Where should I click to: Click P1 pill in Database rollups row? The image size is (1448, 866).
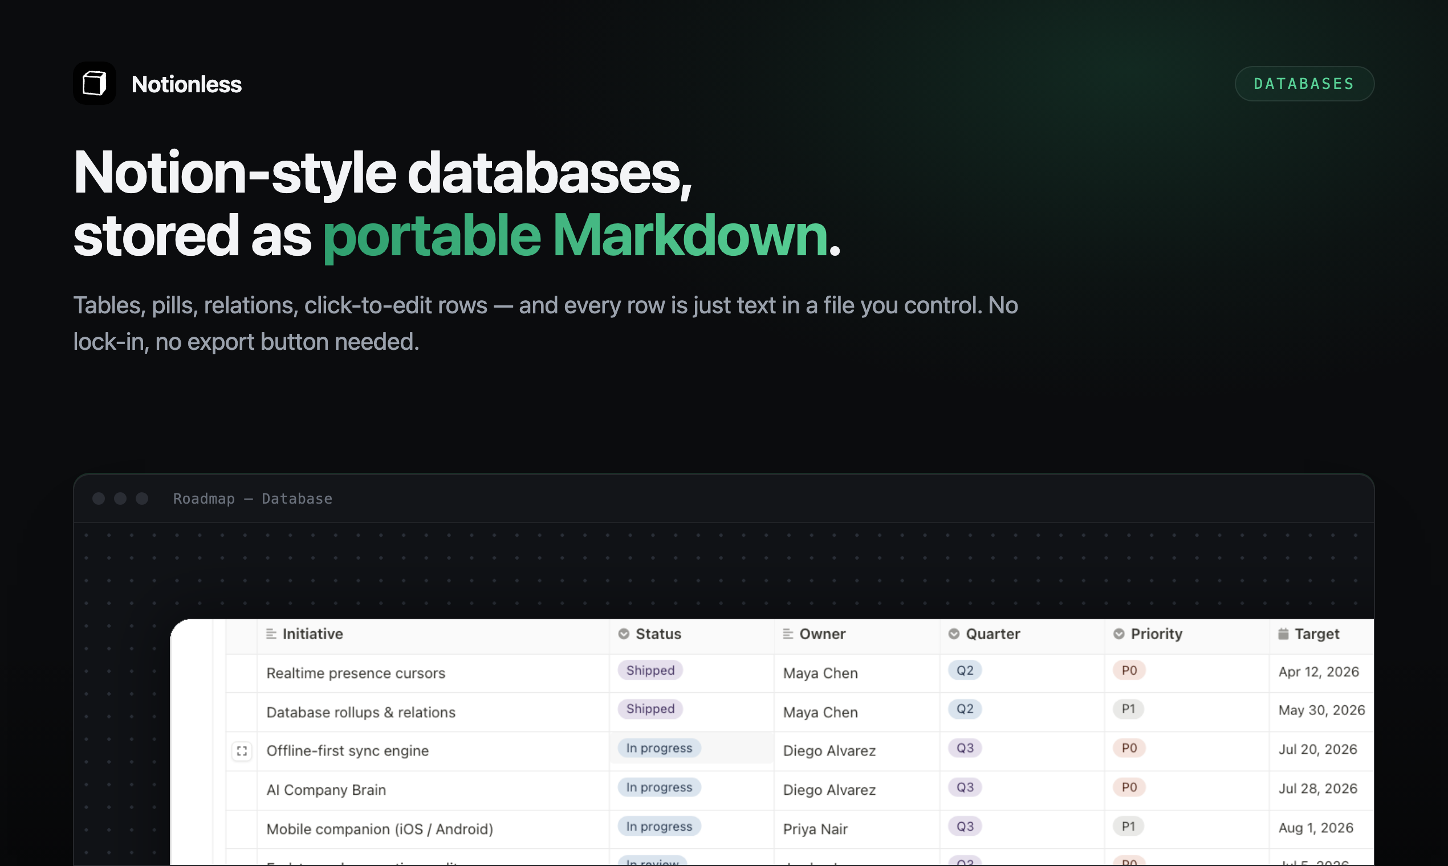[x=1129, y=709]
